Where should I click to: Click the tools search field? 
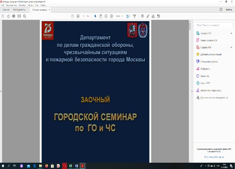coord(214,25)
